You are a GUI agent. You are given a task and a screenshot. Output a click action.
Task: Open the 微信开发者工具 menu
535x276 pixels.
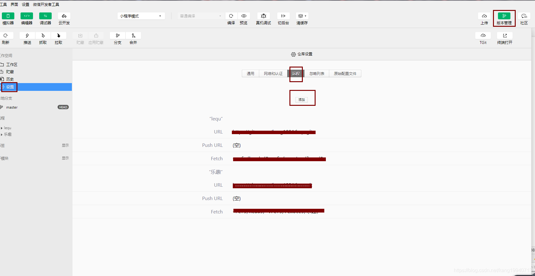[46, 4]
